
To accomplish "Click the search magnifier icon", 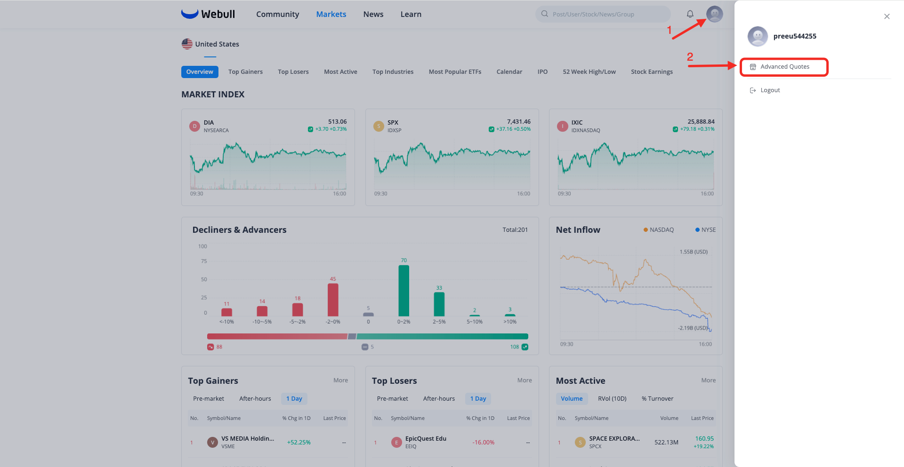I will pyautogui.click(x=544, y=14).
